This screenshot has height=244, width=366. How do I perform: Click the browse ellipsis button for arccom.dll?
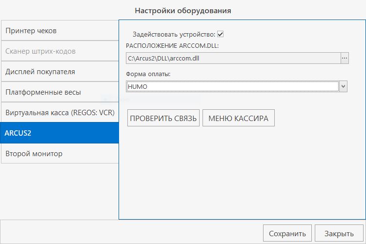tap(344, 59)
